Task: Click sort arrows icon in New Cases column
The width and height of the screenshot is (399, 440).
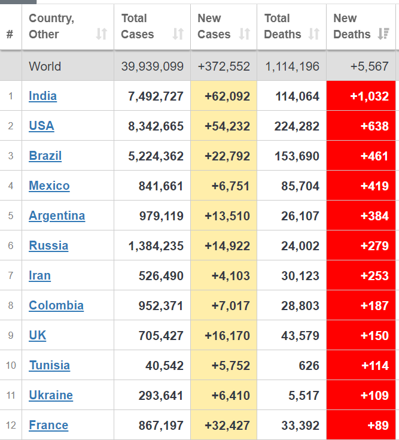Action: (x=245, y=34)
